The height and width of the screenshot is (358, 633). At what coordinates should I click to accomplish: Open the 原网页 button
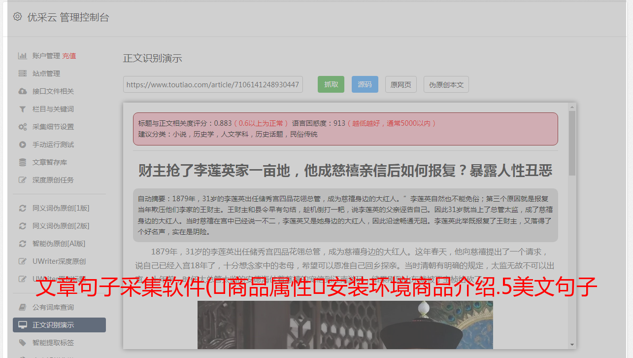tap(401, 84)
